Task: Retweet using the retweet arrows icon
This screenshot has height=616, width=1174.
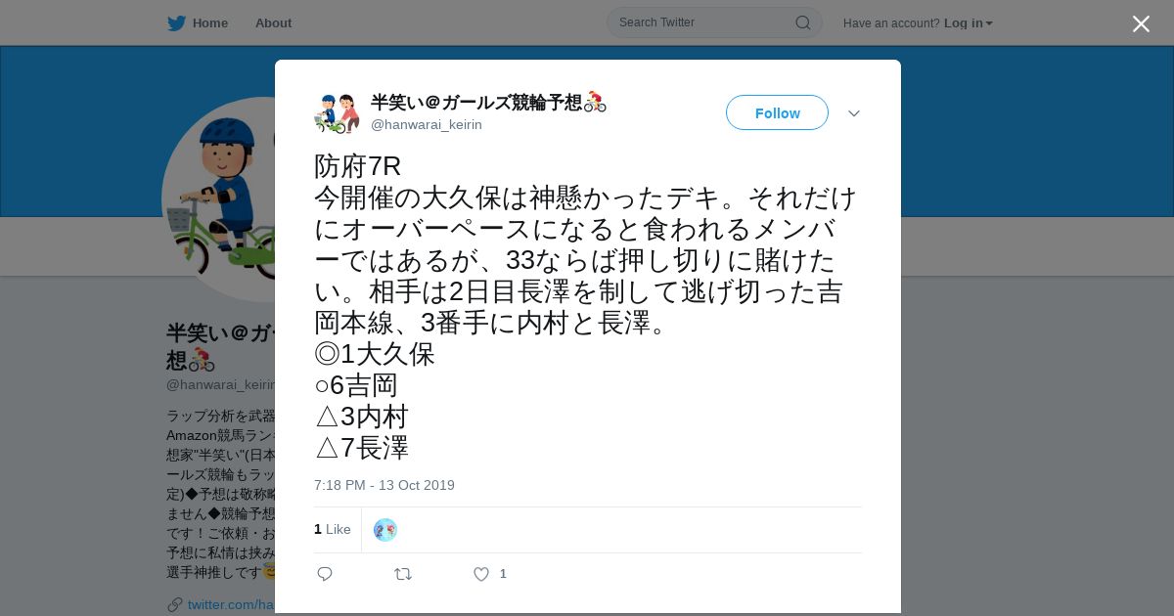Action: point(403,574)
